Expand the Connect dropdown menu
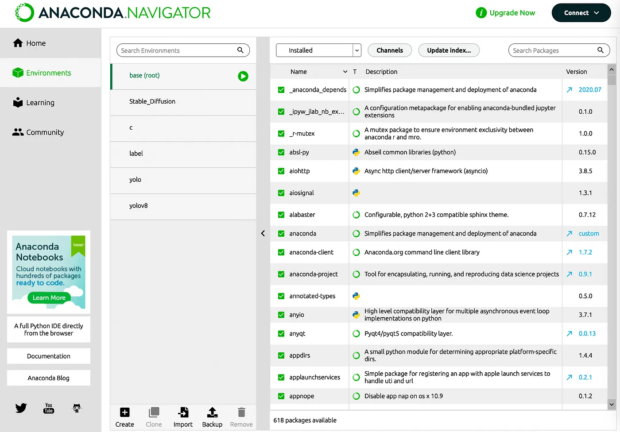Image resolution: width=620 pixels, height=432 pixels. (581, 13)
